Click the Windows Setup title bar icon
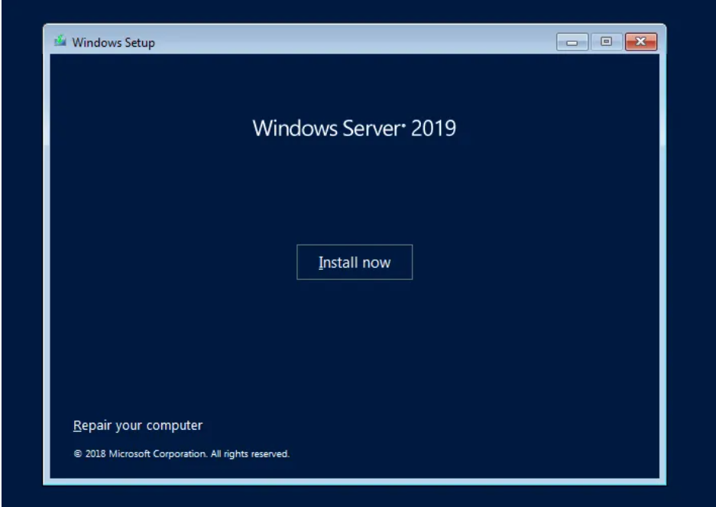The width and height of the screenshot is (716, 507). (x=60, y=41)
